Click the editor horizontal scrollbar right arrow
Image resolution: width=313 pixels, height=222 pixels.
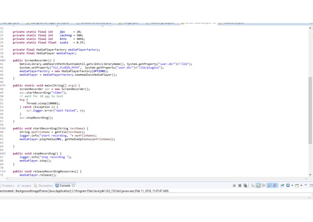[x=306, y=178]
